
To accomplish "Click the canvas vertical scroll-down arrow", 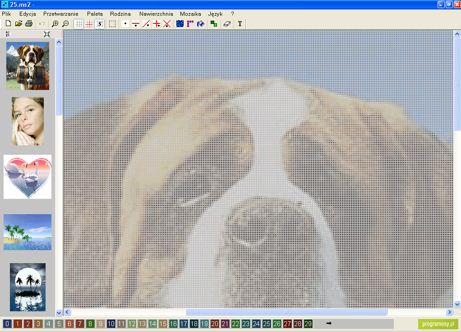I will (x=457, y=305).
